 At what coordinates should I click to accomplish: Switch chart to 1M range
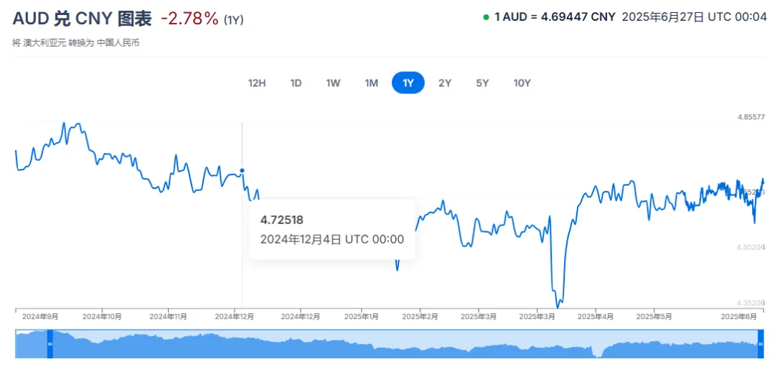point(371,83)
